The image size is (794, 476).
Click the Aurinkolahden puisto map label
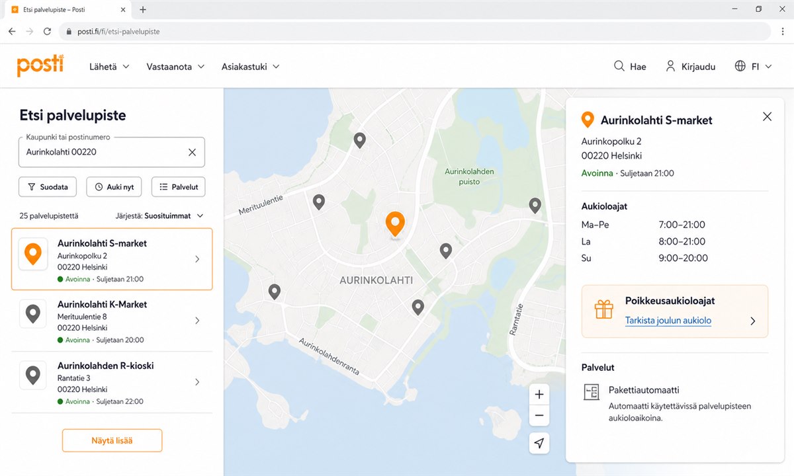point(469,177)
